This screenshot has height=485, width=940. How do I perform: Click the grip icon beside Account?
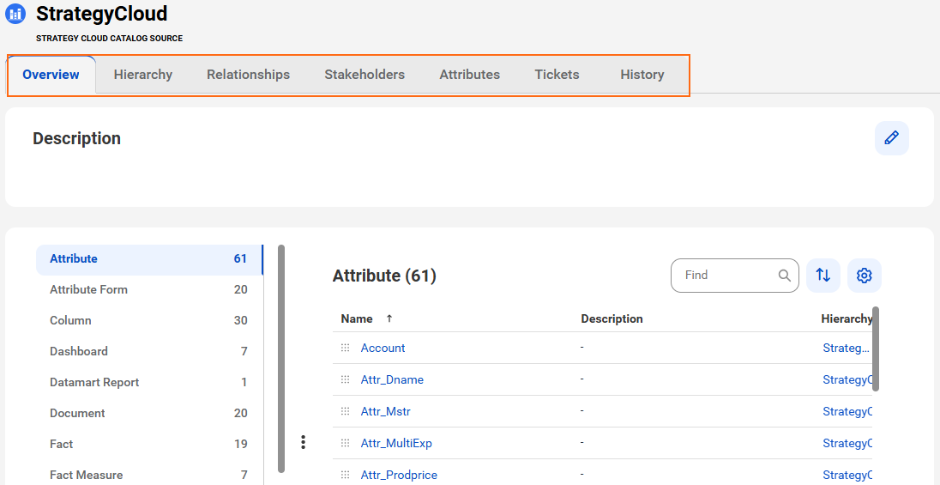[x=346, y=348]
